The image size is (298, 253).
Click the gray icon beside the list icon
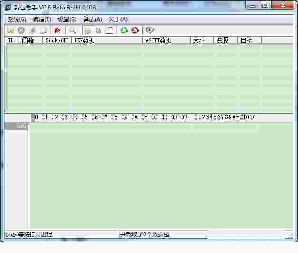click(98, 30)
